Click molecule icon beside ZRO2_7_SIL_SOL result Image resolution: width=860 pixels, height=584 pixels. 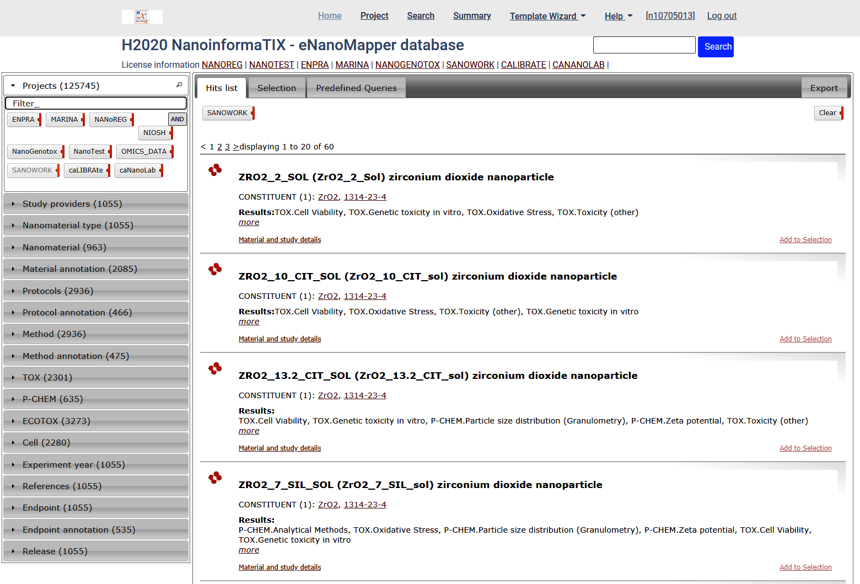(215, 478)
